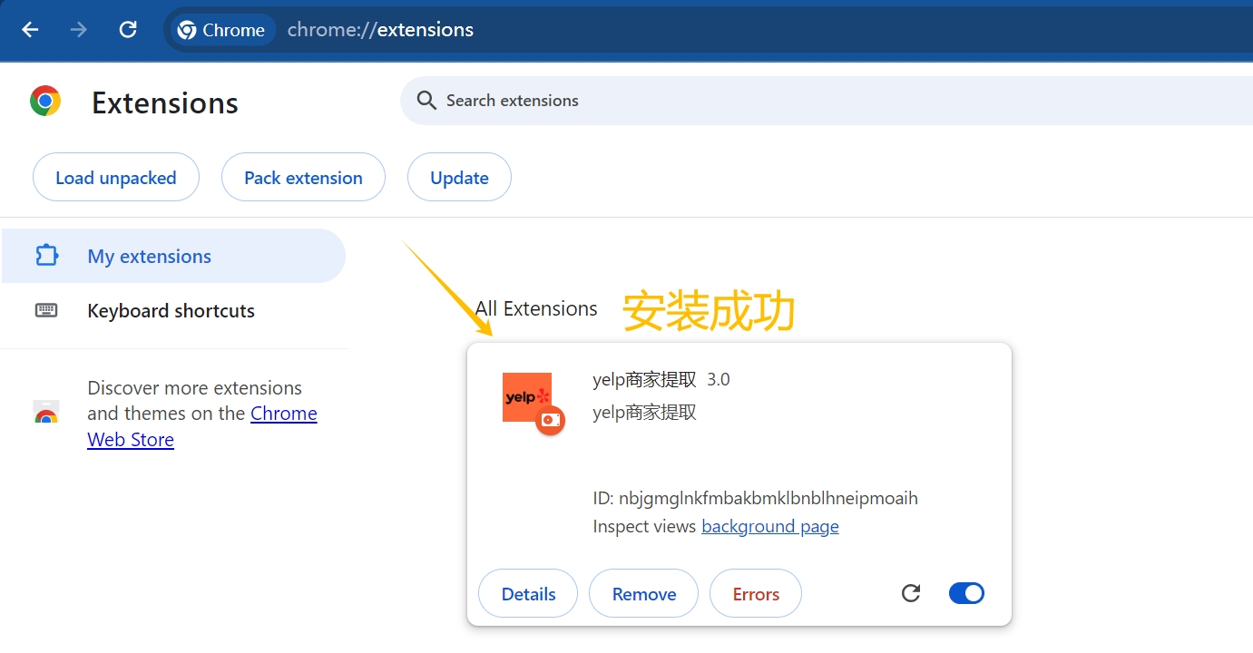
Task: Open the background page inspect link
Action: point(770,526)
